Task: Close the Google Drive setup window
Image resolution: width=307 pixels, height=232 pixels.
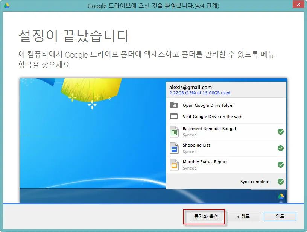Action: [x=298, y=4]
